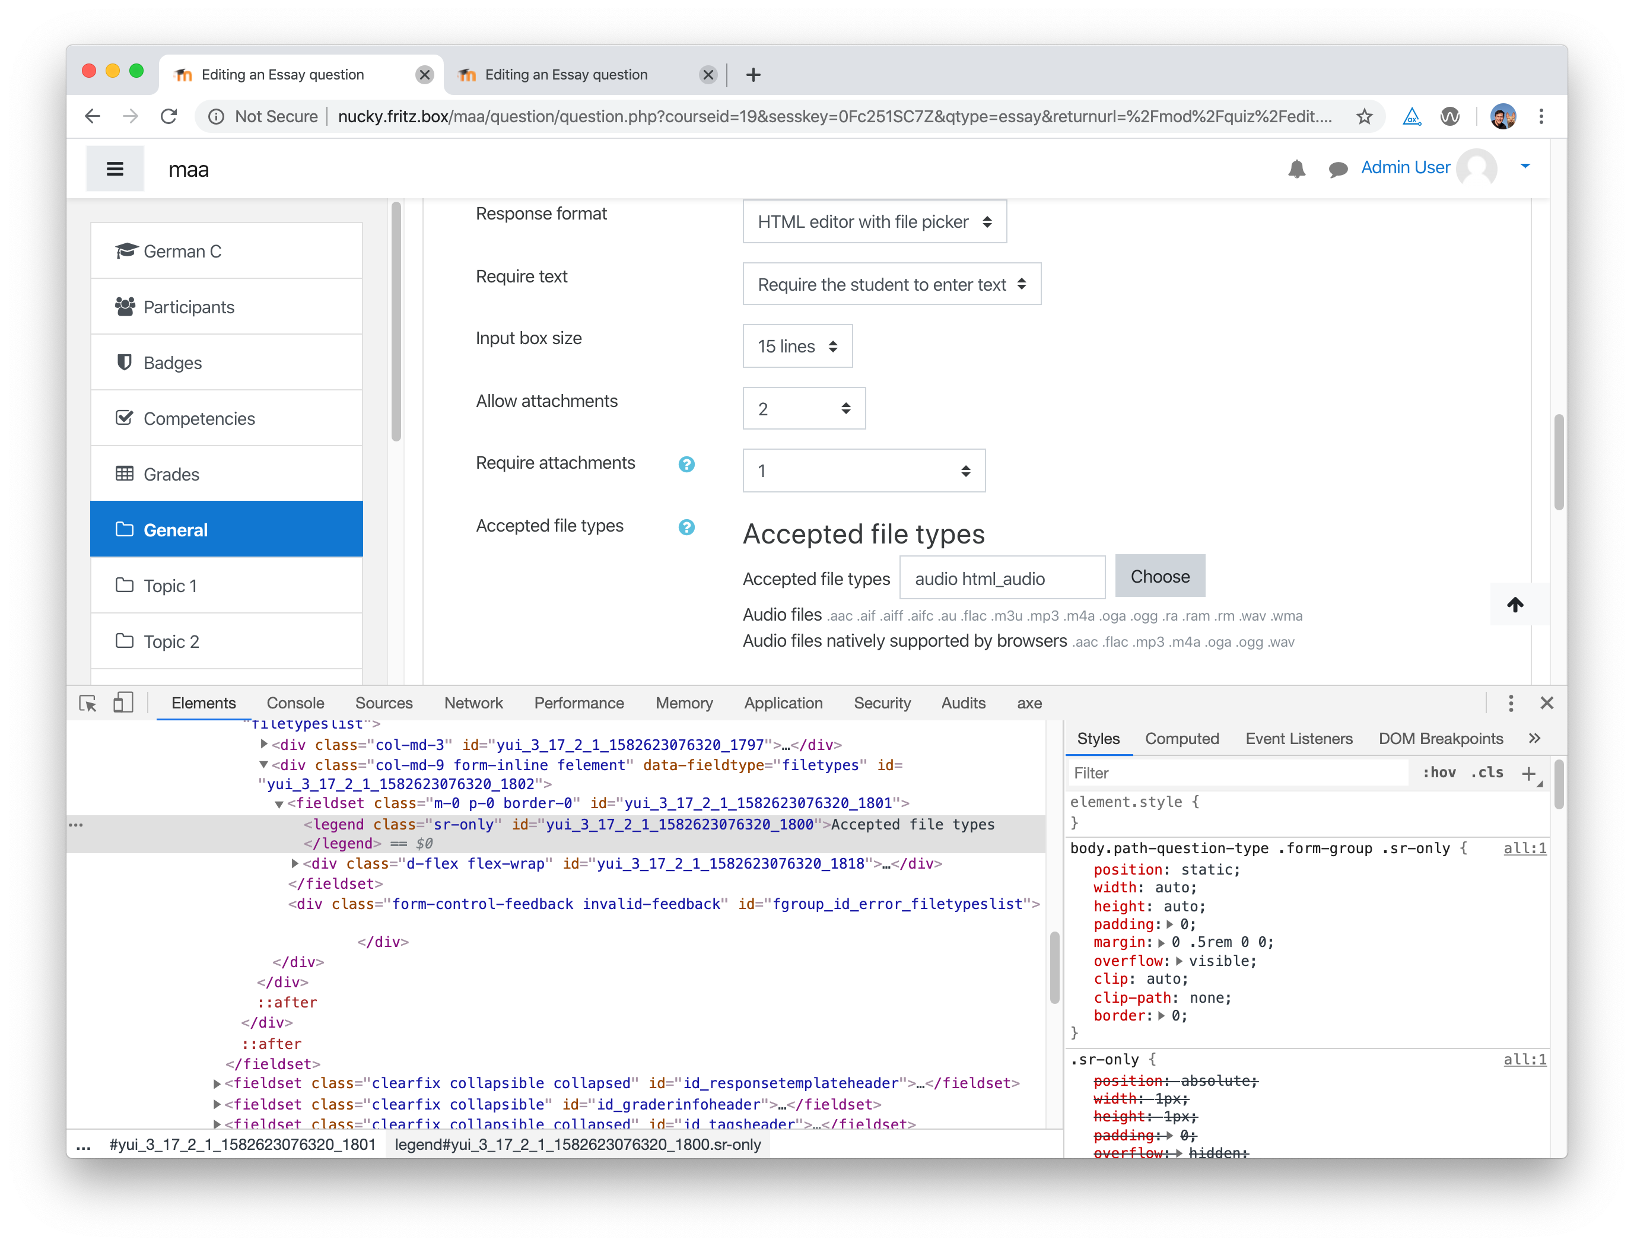Close the second Editing an Essay question tab
Screen dimensions: 1634x1246
tap(708, 75)
